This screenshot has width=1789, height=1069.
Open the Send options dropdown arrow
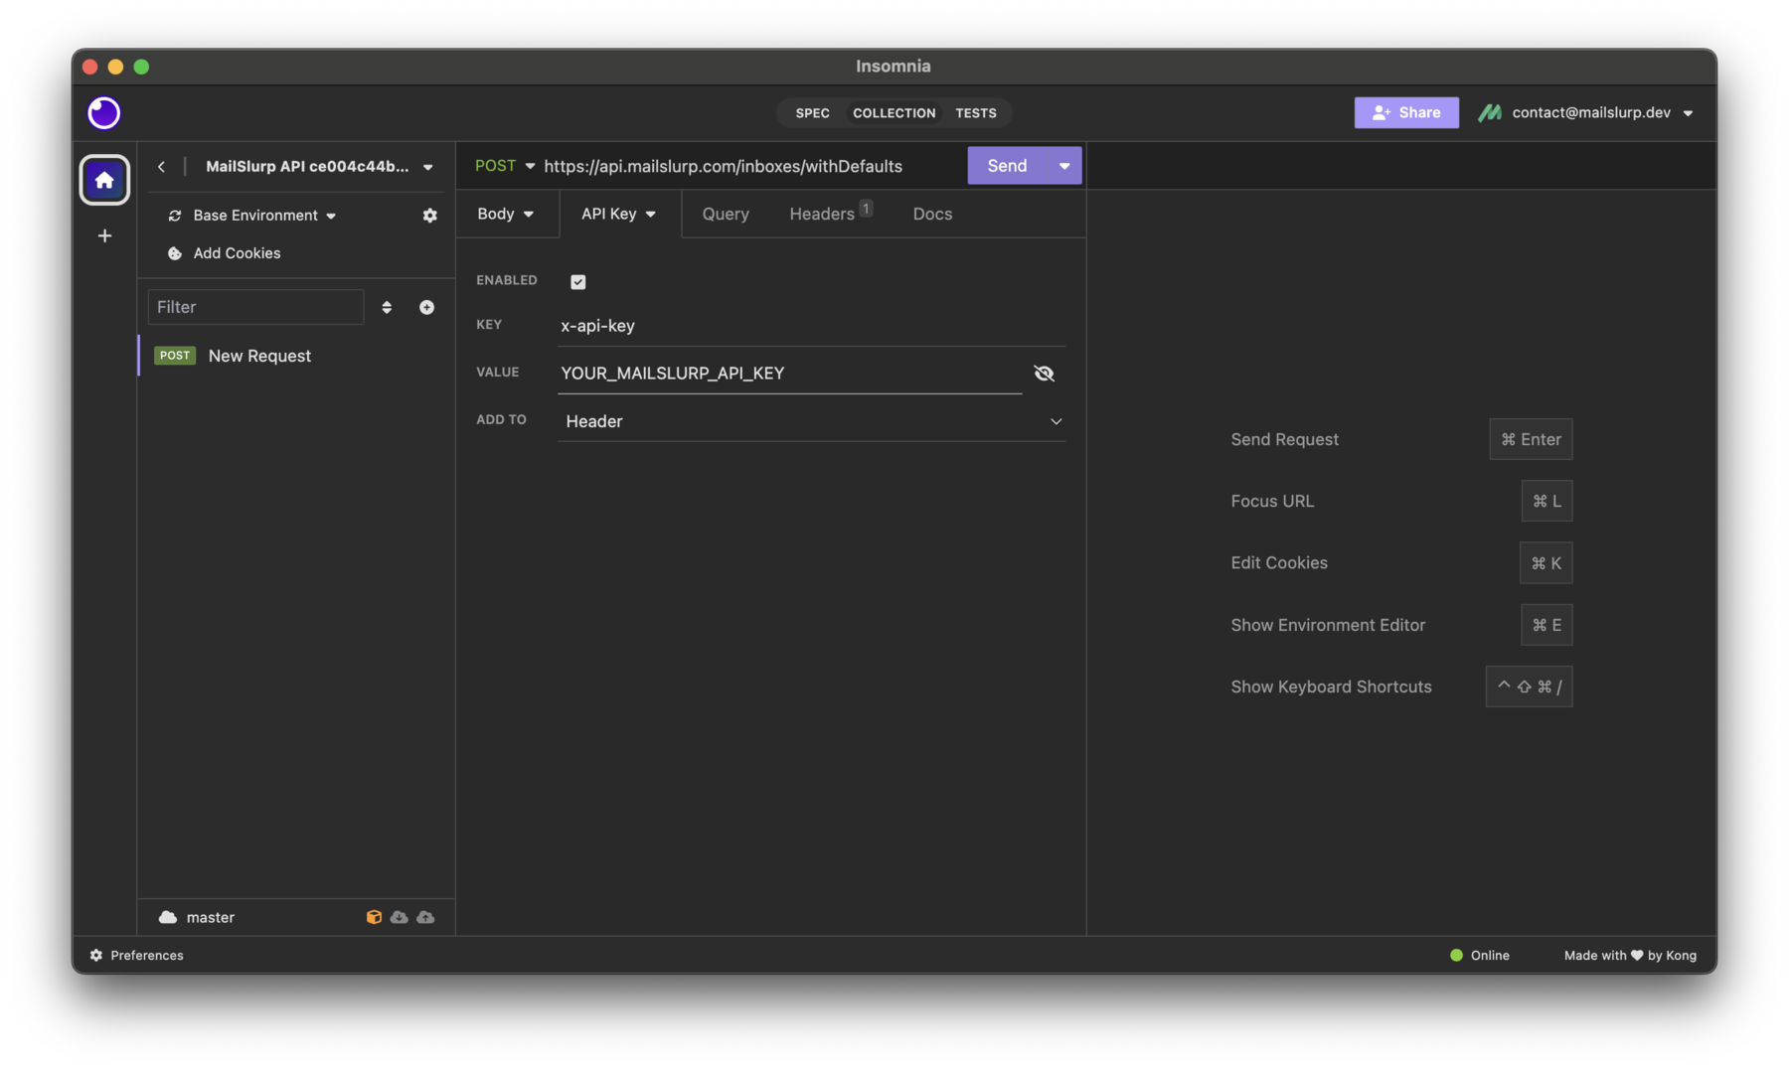1064,166
